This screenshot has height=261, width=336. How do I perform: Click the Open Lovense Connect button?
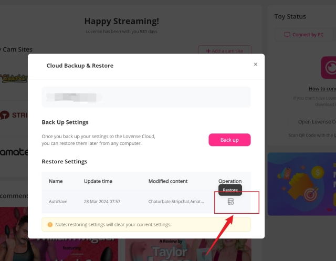316,122
